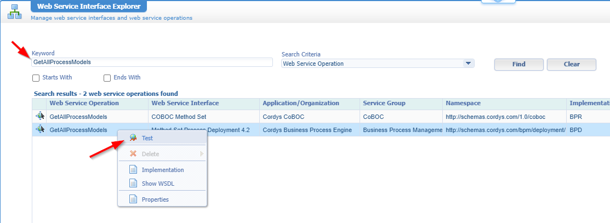The image size is (610, 223).
Task: Click the operation icon in the COBOC row
Action: pyautogui.click(x=39, y=116)
